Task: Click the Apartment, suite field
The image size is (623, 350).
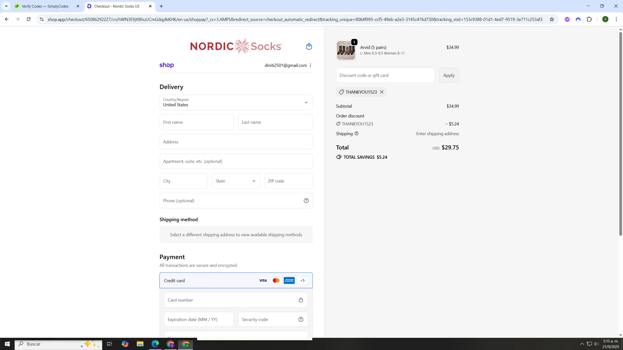Action: pyautogui.click(x=236, y=161)
